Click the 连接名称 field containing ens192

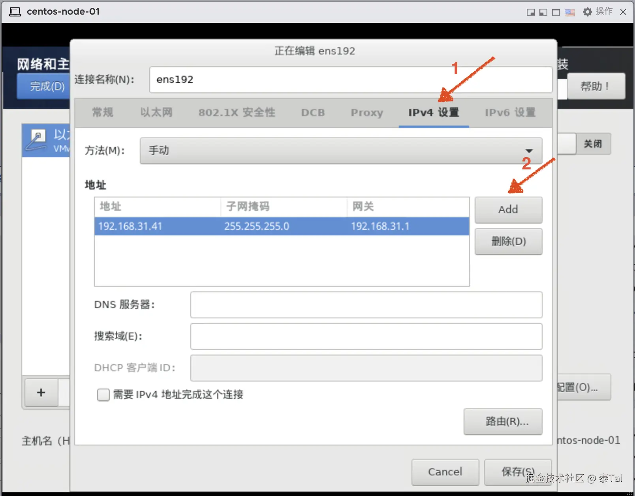tap(351, 80)
